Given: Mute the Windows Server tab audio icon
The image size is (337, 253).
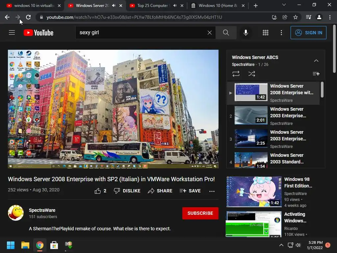Looking at the screenshot, I should pyautogui.click(x=114, y=6).
